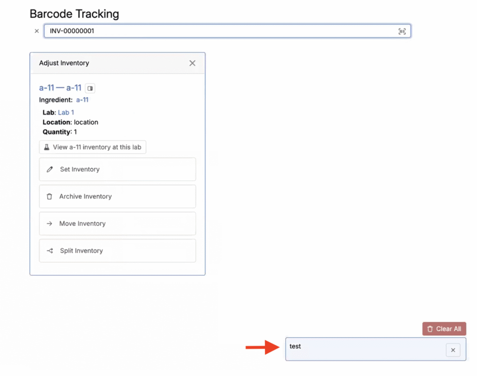Close the Adjust Inventory panel
Viewport: 477px width, 376px height.
coord(192,63)
